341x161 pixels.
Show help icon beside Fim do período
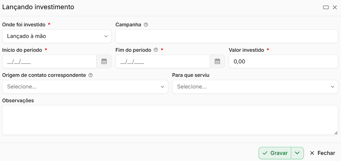point(156,50)
